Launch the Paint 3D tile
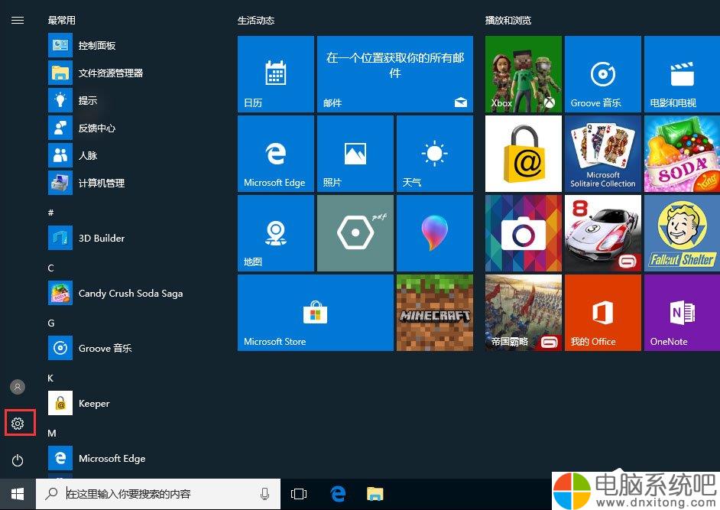The height and width of the screenshot is (510, 720). 434,233
